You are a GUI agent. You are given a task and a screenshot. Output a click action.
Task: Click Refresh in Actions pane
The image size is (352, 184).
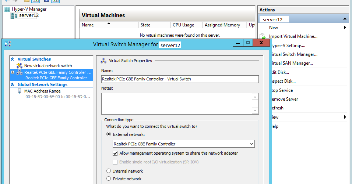pyautogui.click(x=278, y=108)
